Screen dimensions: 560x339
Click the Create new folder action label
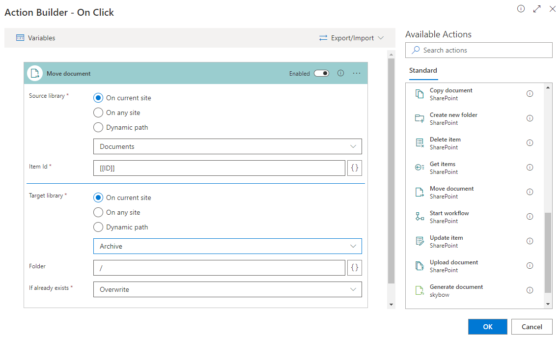click(x=453, y=114)
